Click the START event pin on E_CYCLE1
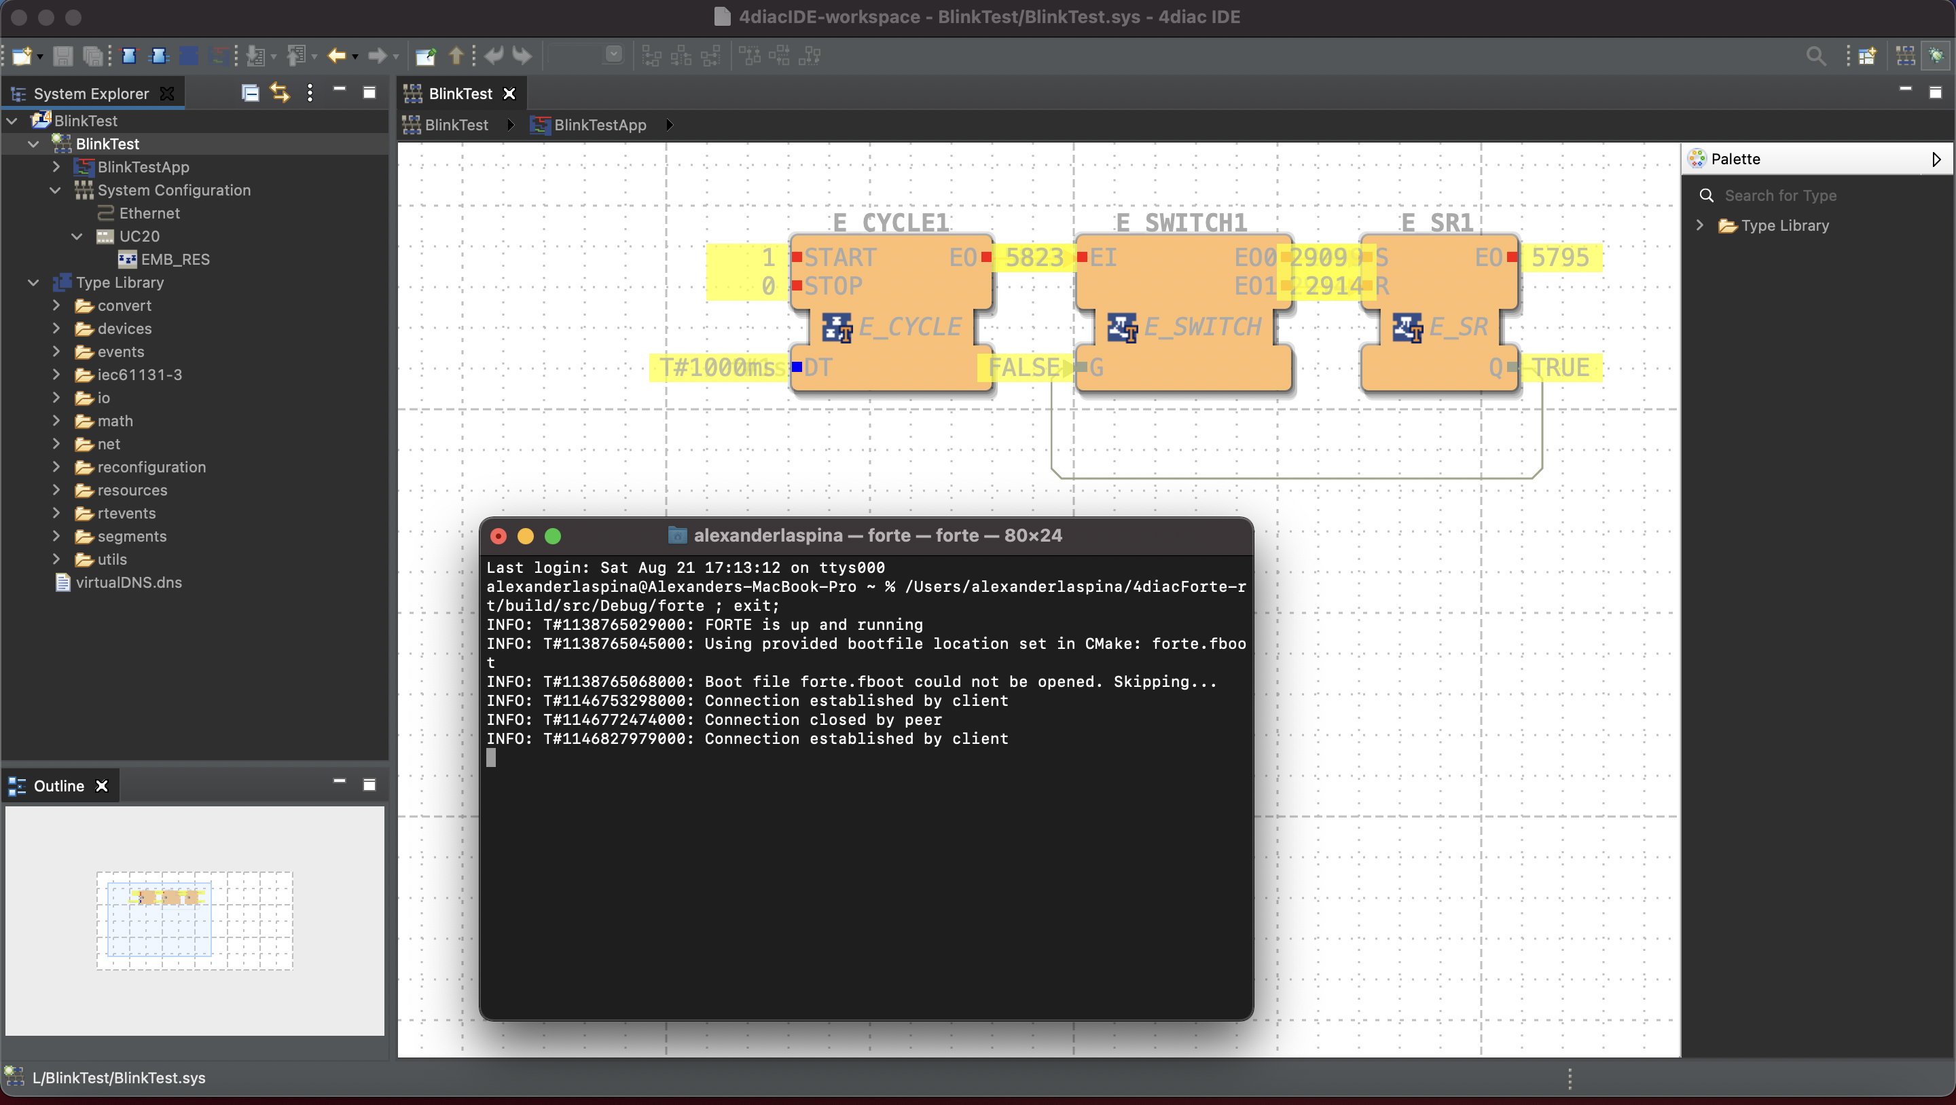 tap(797, 257)
